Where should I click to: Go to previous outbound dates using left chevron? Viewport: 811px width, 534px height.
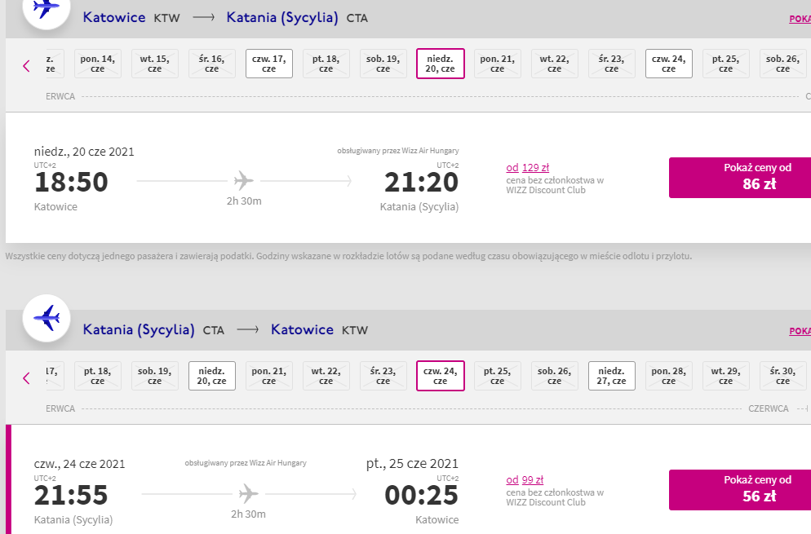point(26,66)
